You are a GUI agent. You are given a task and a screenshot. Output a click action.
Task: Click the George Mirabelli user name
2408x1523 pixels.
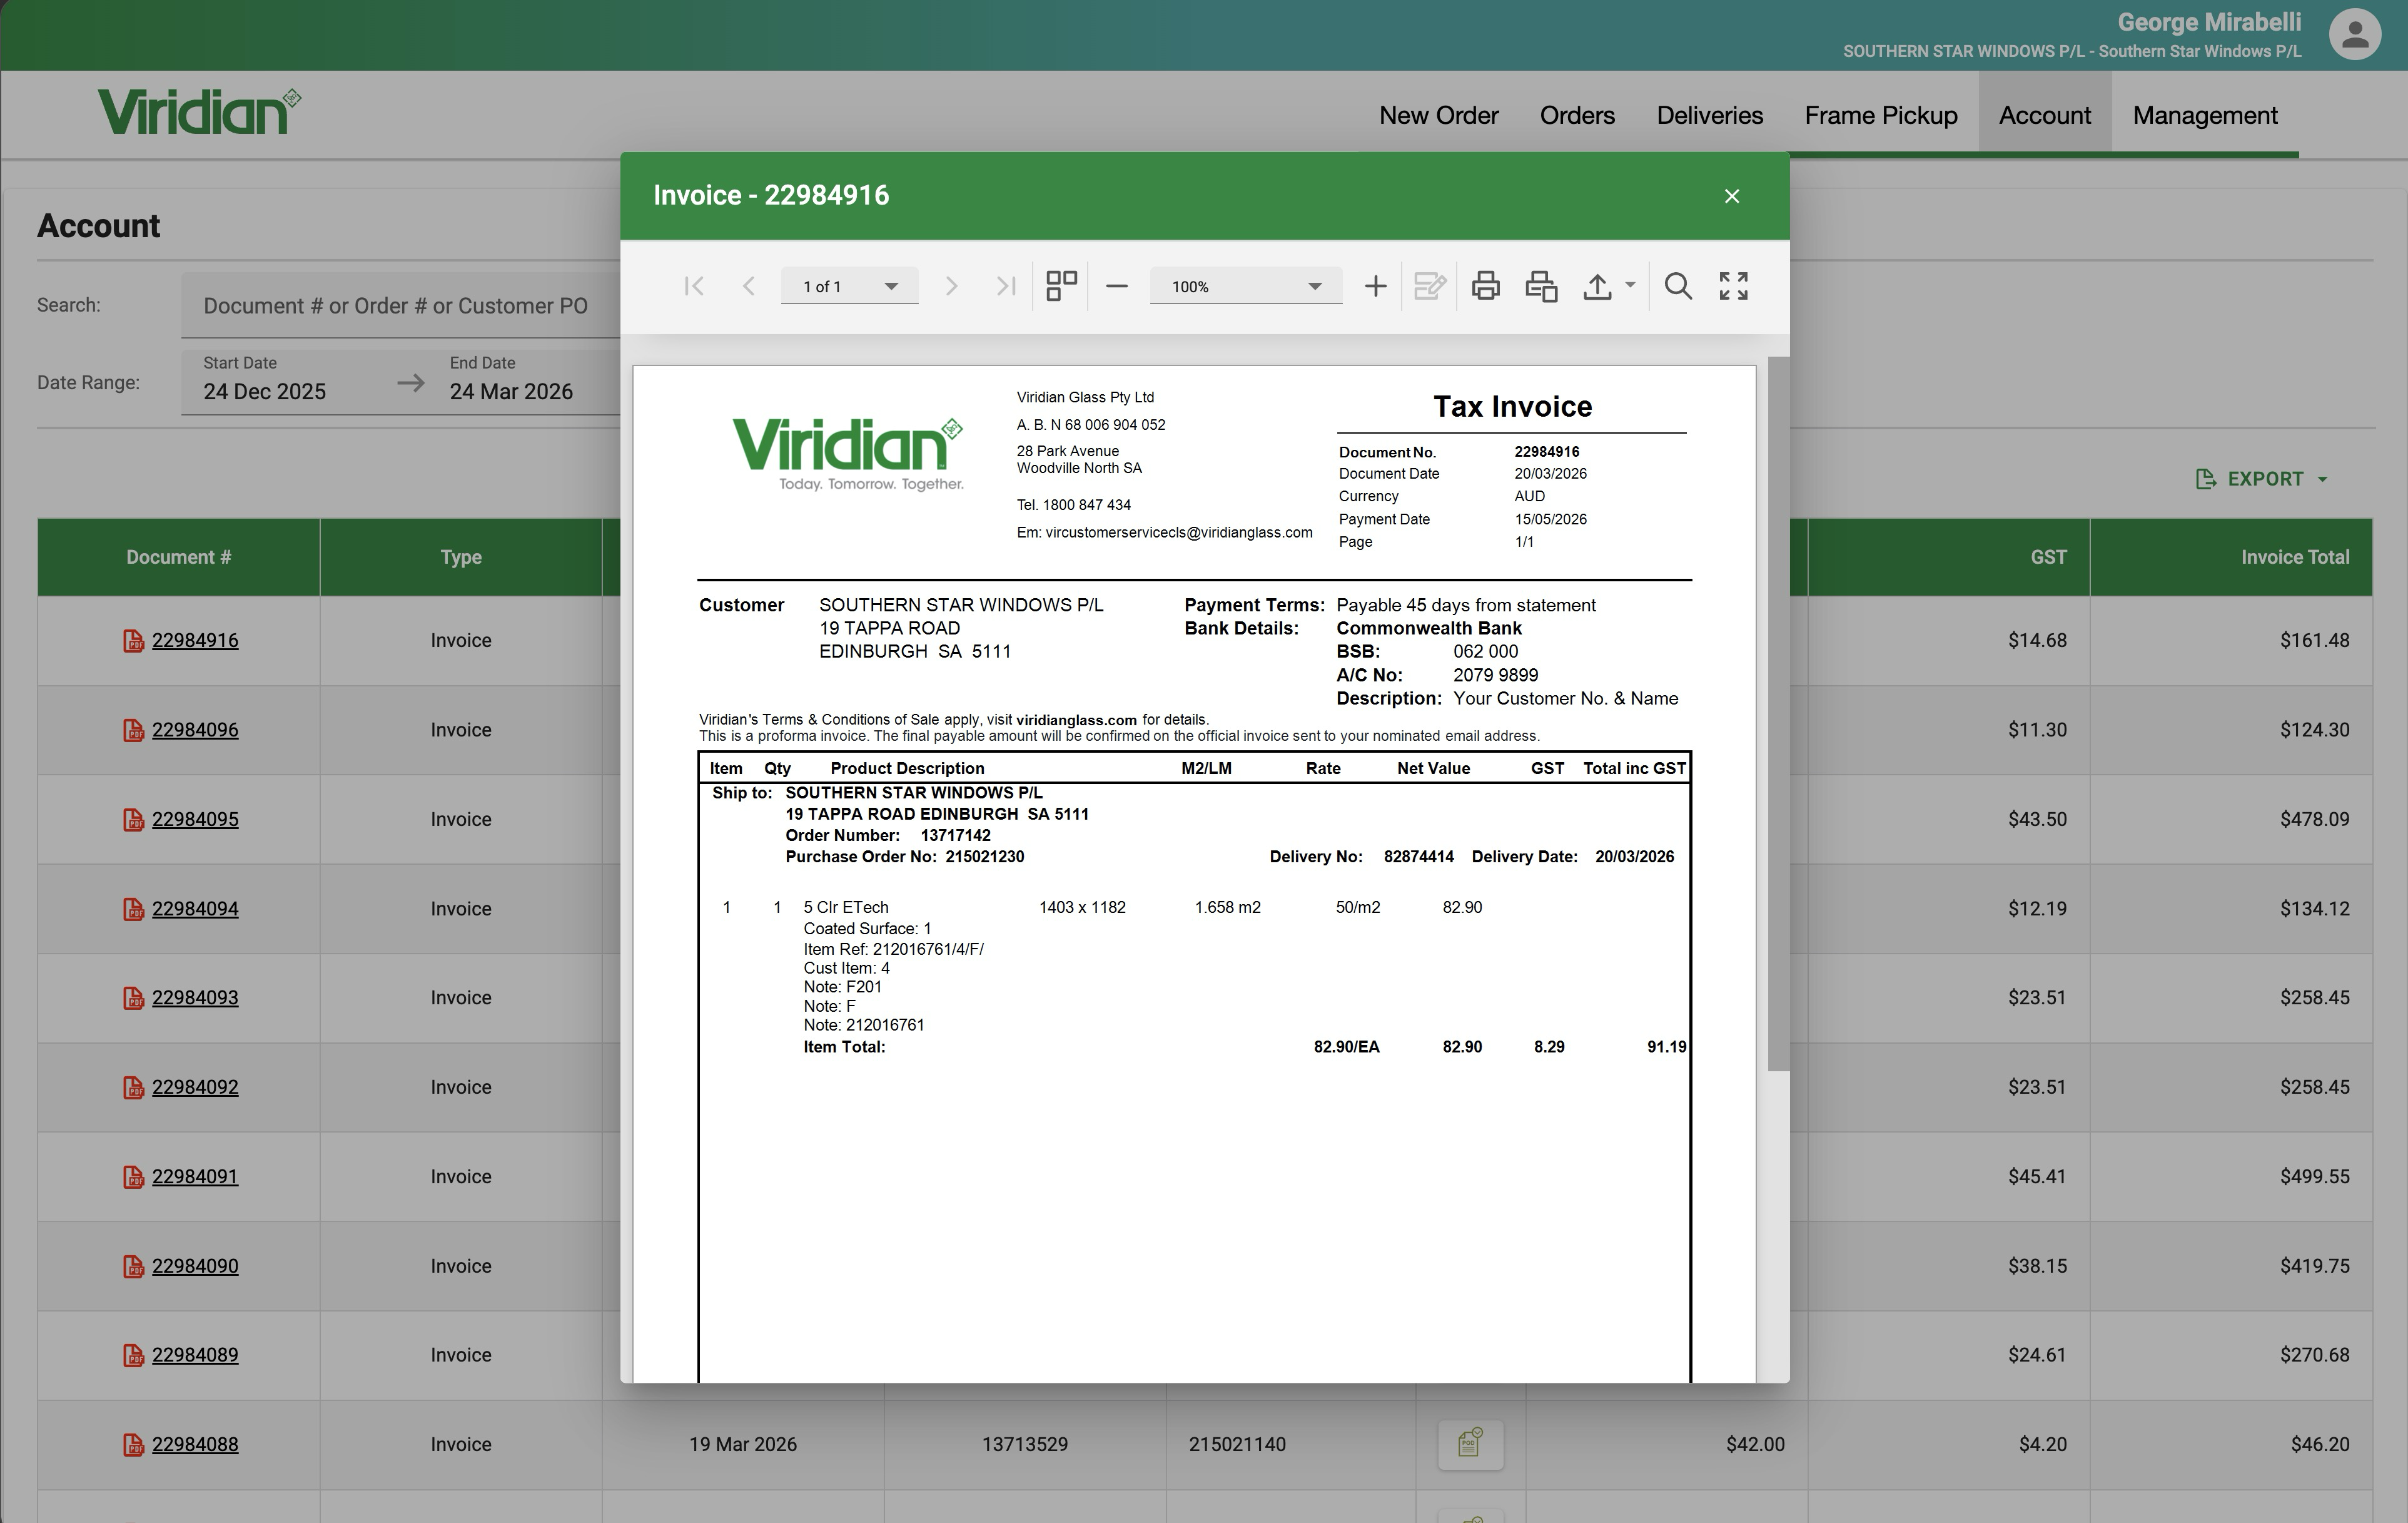(x=2209, y=22)
